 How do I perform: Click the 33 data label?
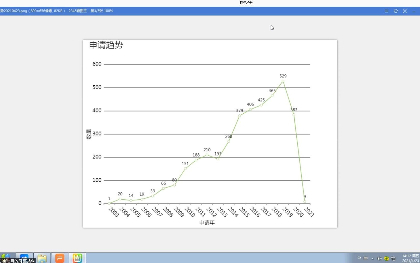click(x=153, y=191)
